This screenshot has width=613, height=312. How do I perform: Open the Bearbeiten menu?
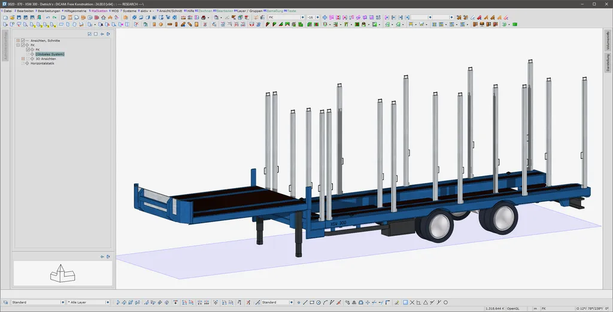pos(24,11)
